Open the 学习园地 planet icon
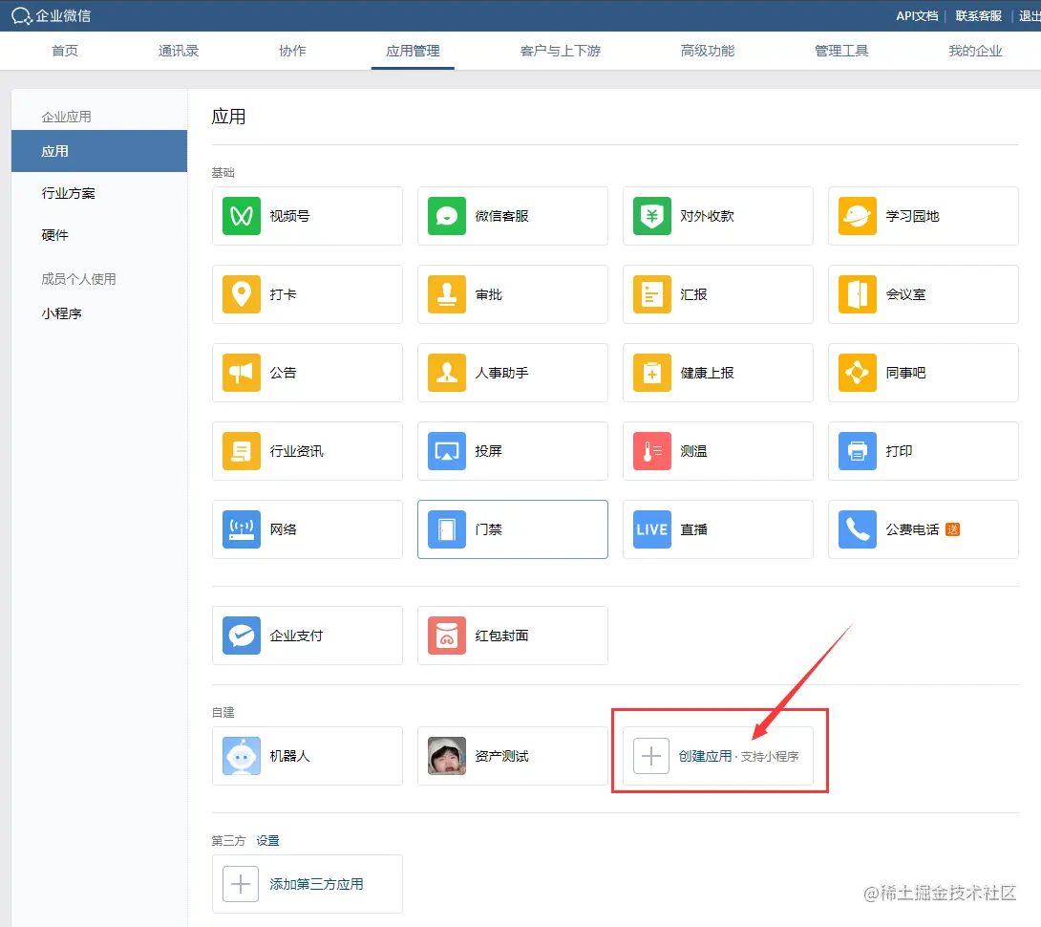1041x927 pixels. pos(857,216)
